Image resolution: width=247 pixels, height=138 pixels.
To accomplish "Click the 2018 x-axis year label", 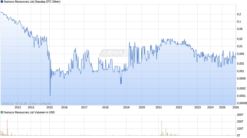I will point(105,107).
